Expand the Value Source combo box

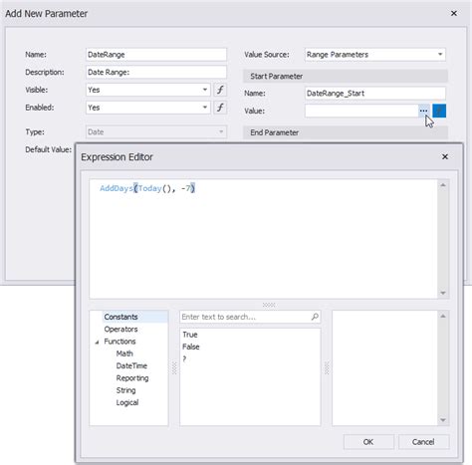440,55
